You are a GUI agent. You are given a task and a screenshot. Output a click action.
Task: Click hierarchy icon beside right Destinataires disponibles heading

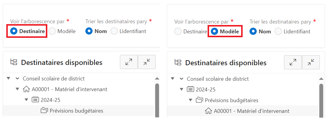pyautogui.click(x=178, y=63)
